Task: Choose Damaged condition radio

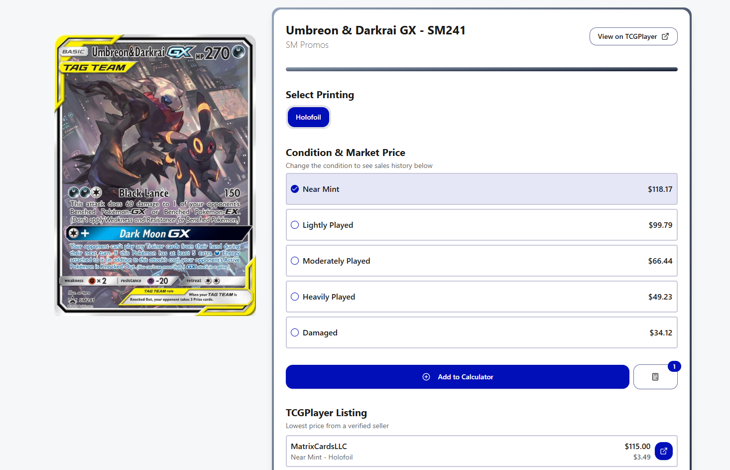Action: click(295, 332)
